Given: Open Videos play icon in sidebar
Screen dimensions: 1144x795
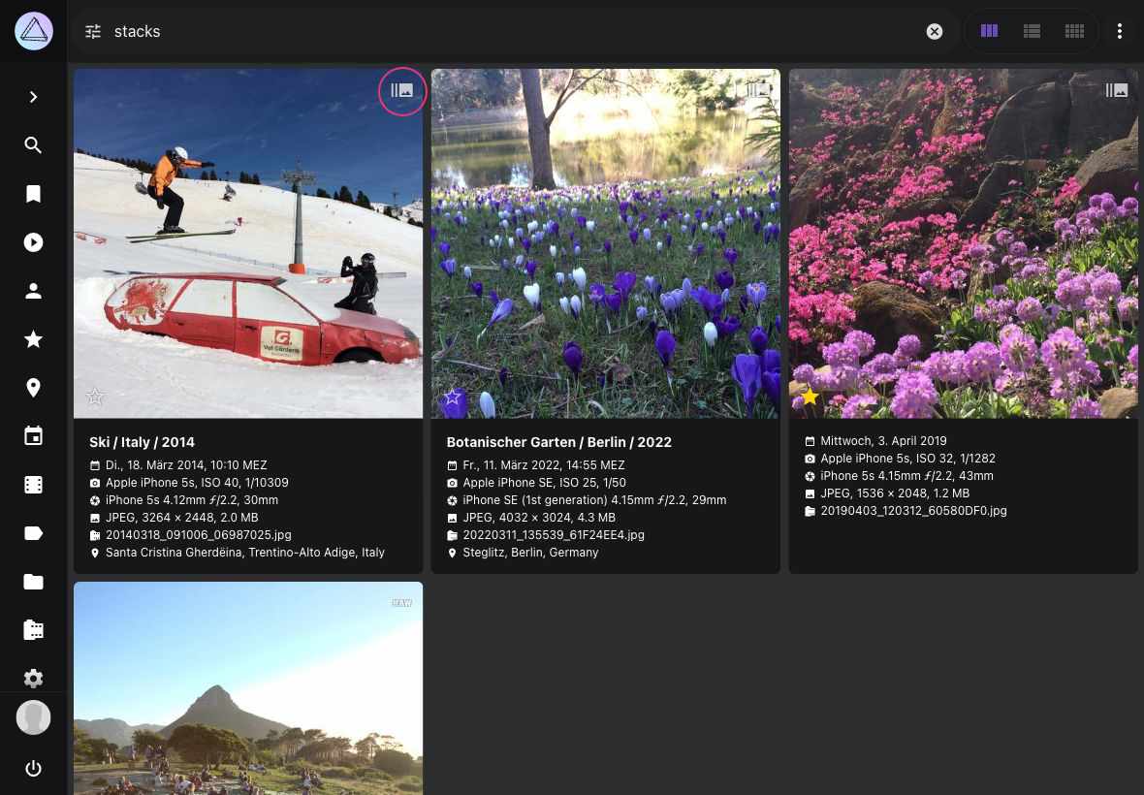Looking at the screenshot, I should coord(34,242).
